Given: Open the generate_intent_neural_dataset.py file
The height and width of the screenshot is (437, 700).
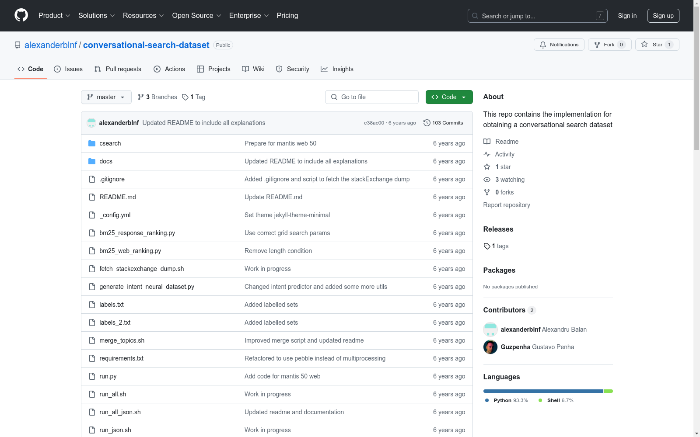Looking at the screenshot, I should (147, 287).
